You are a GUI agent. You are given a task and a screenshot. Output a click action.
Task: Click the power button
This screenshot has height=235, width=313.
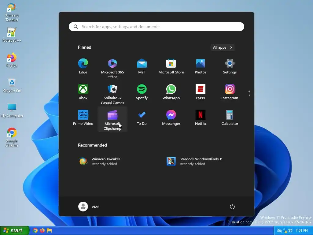point(232,207)
